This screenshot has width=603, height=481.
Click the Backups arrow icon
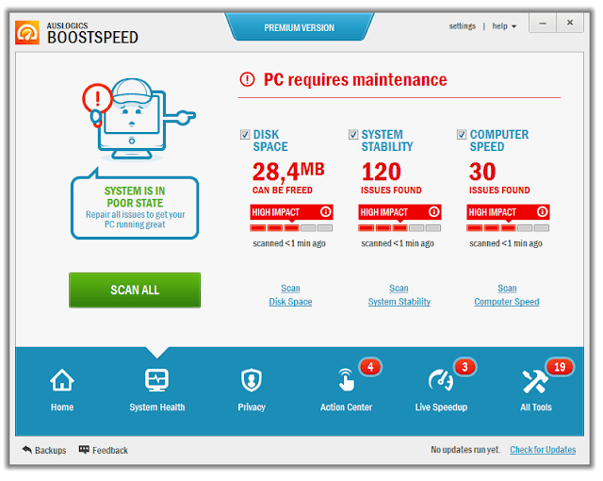(27, 450)
